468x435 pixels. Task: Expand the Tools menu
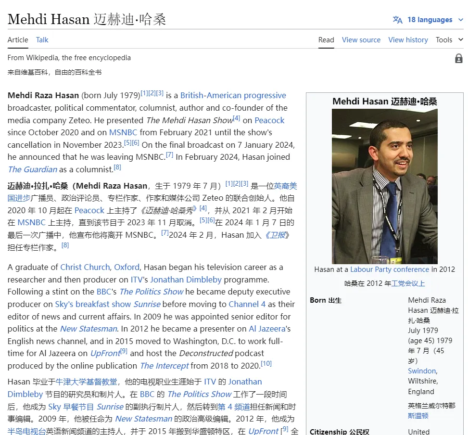(x=449, y=40)
